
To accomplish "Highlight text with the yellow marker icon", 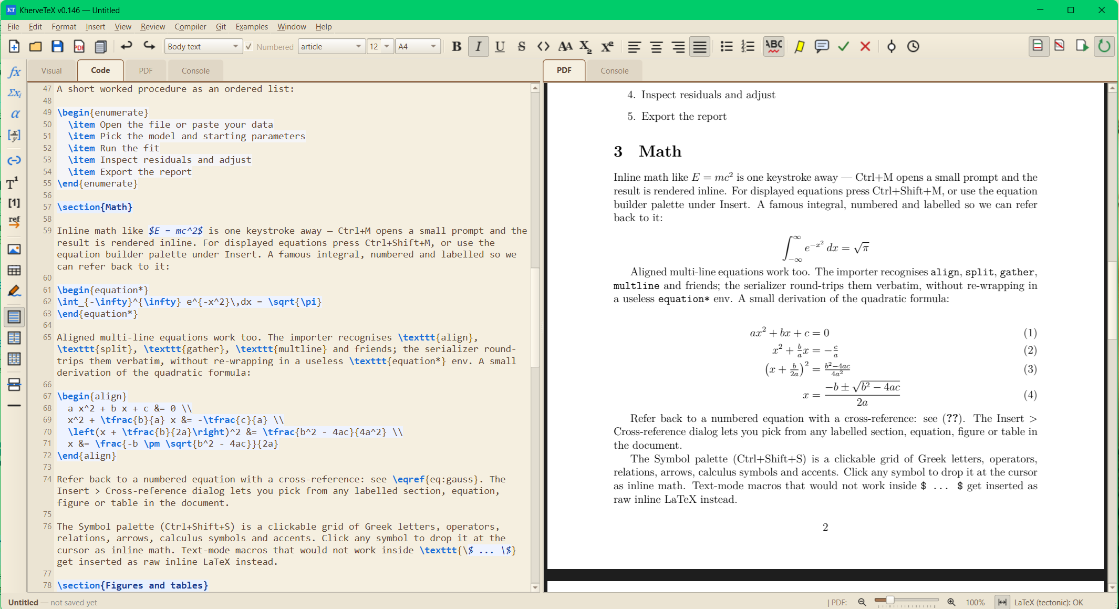I will (x=800, y=47).
